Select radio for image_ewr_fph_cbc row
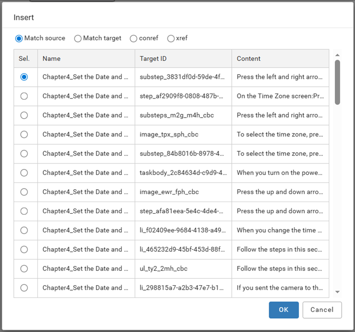The width and height of the screenshot is (355, 332). coord(24,192)
